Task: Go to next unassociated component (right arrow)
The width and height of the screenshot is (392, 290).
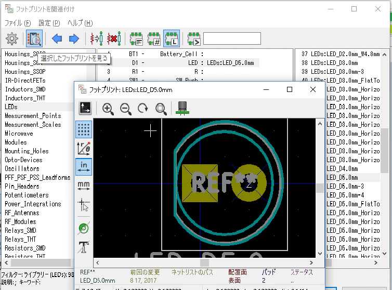Action: (74, 39)
